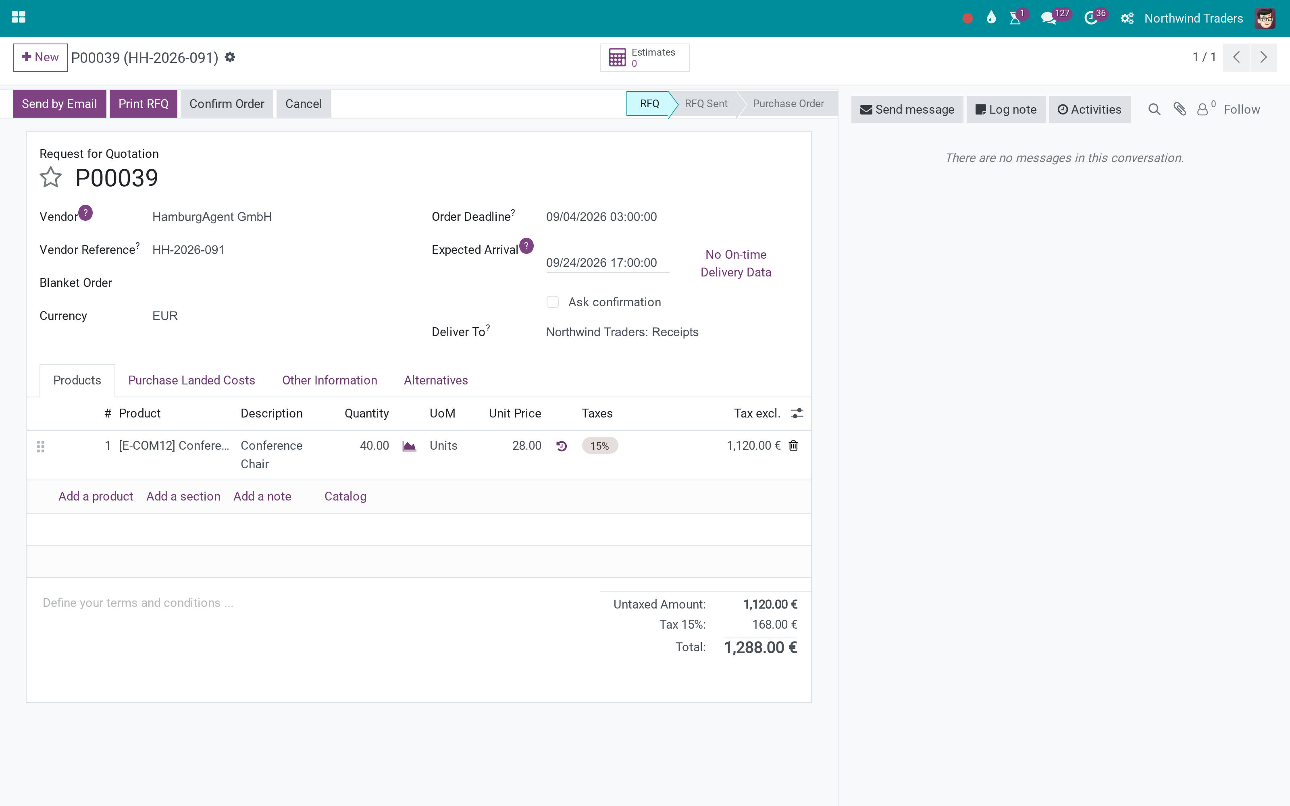Click Add a section link
This screenshot has width=1290, height=806.
183,497
